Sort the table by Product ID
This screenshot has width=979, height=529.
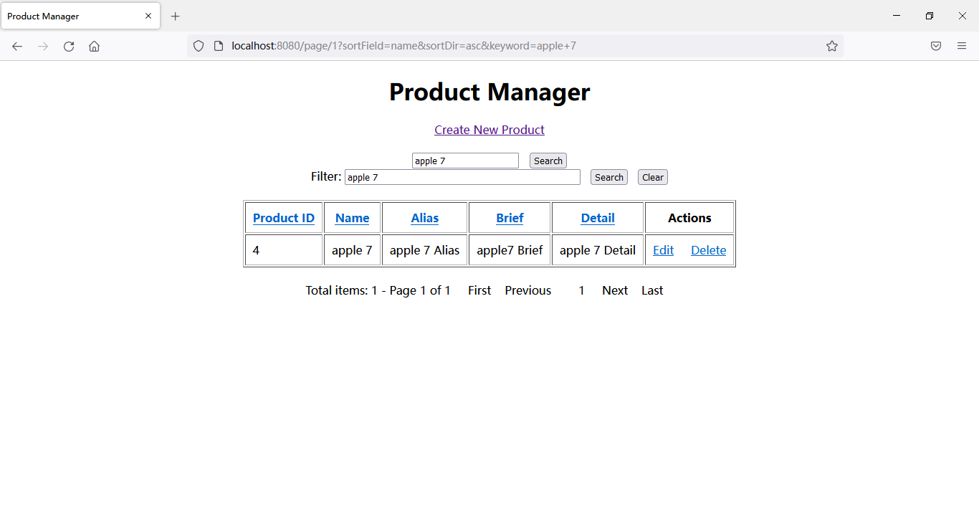point(283,217)
